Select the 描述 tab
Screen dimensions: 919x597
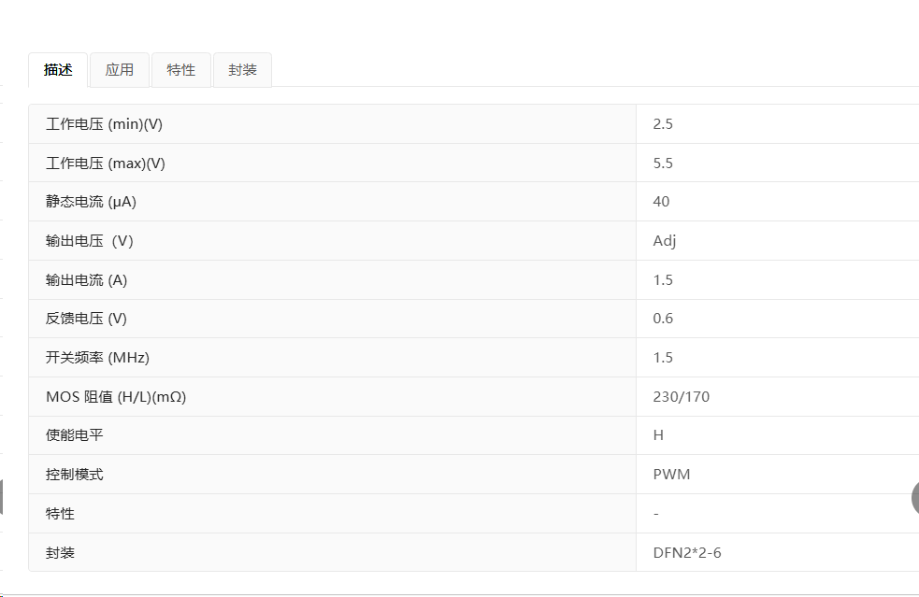tap(58, 70)
